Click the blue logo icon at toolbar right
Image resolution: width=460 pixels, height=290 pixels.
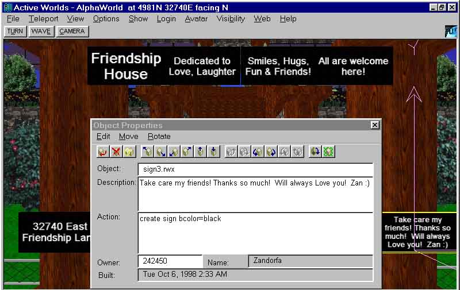click(451, 32)
